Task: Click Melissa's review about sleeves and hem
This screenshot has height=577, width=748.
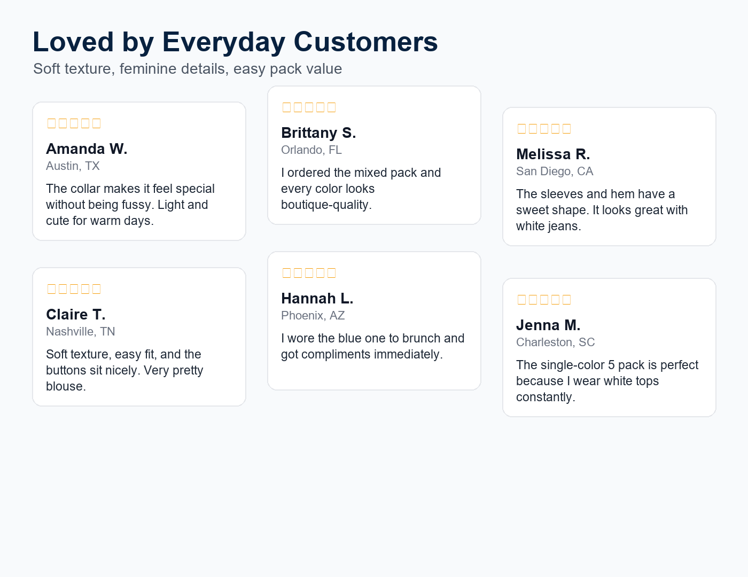Action: (602, 210)
